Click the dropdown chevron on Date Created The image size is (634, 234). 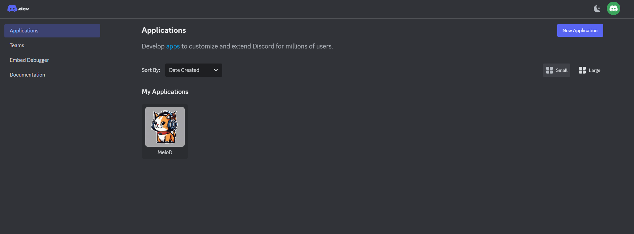(216, 70)
